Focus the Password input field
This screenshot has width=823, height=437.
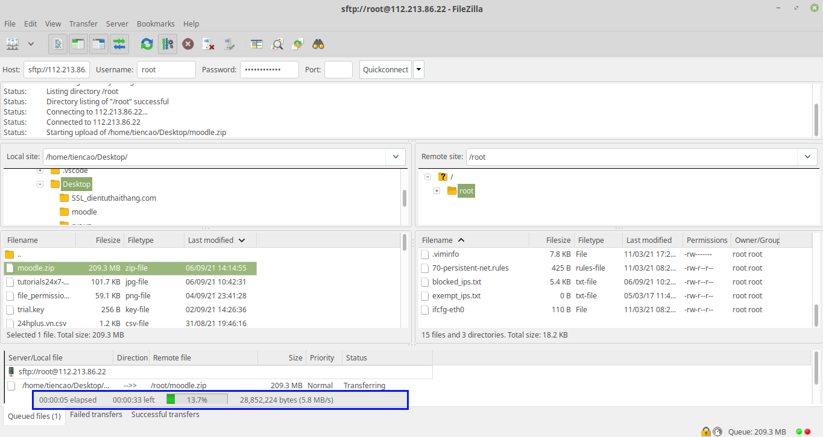[270, 69]
